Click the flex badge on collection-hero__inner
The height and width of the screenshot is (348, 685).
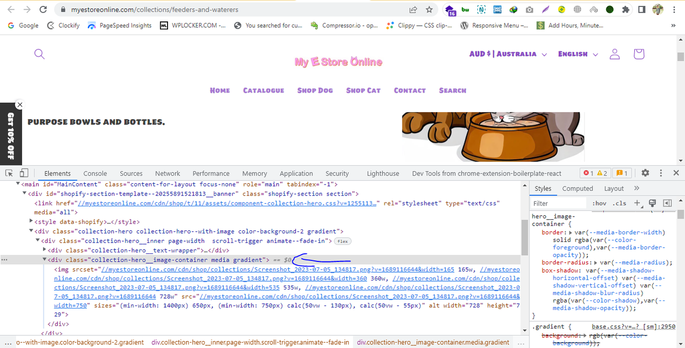342,241
